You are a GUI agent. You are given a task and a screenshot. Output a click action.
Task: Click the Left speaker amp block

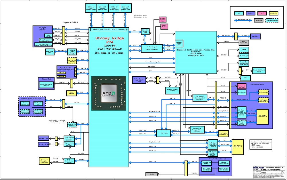click(69, 139)
